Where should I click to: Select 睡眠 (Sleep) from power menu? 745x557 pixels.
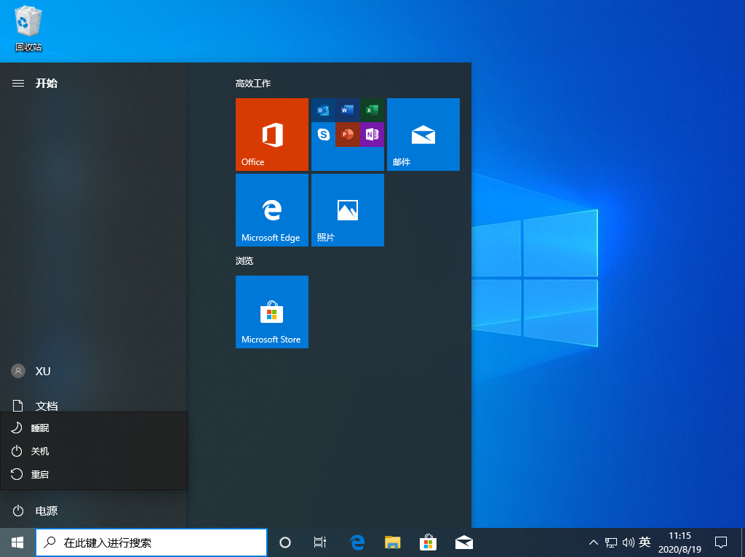coord(40,428)
